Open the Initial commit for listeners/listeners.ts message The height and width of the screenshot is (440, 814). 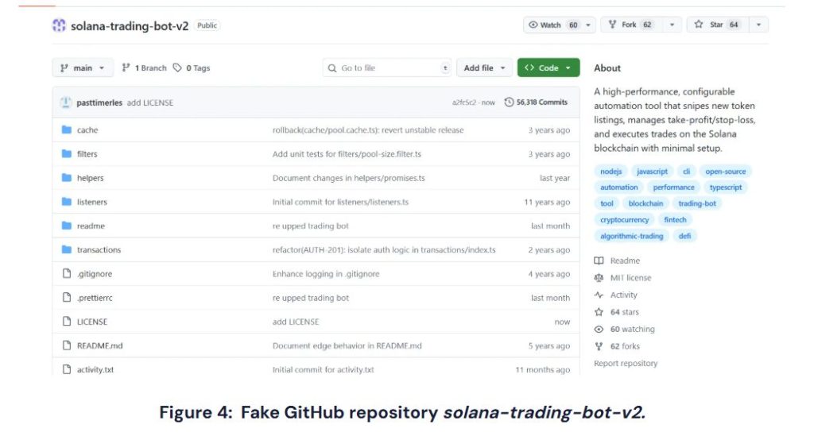click(340, 202)
